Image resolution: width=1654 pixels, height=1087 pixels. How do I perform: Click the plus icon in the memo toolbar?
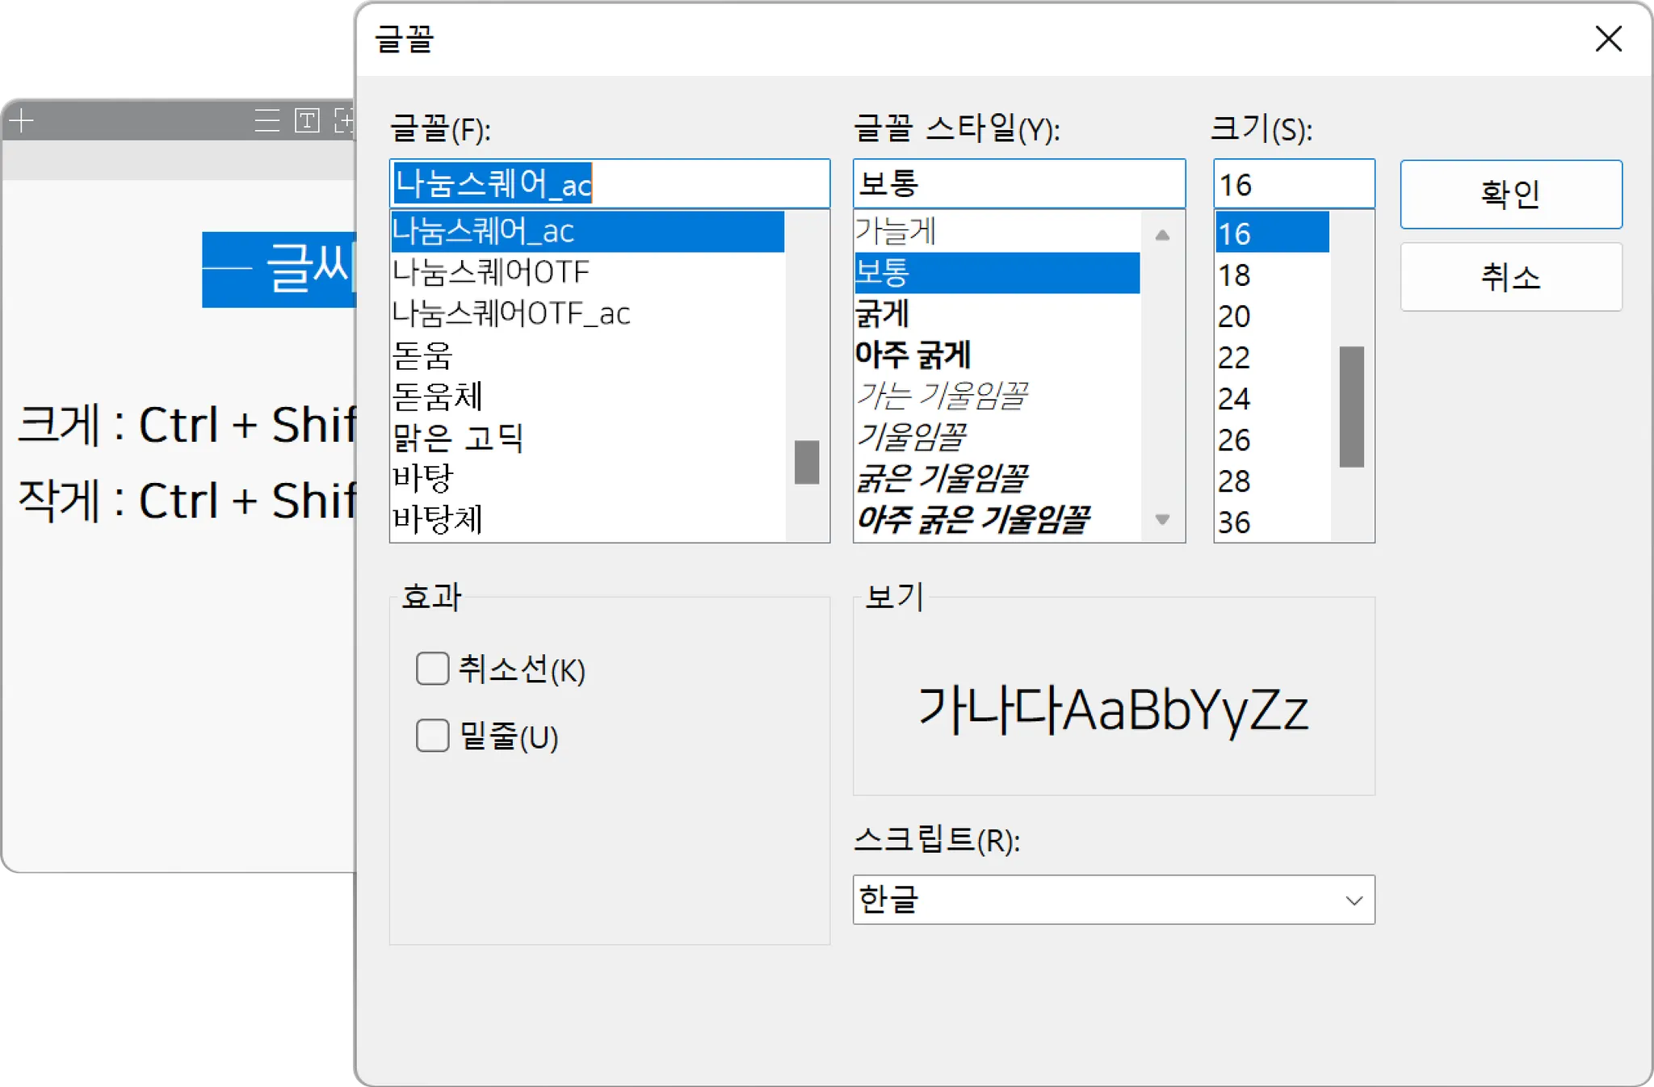22,121
